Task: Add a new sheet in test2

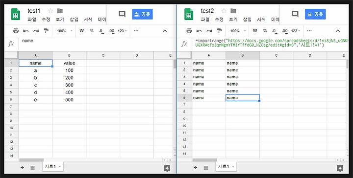Action: (x=196, y=167)
